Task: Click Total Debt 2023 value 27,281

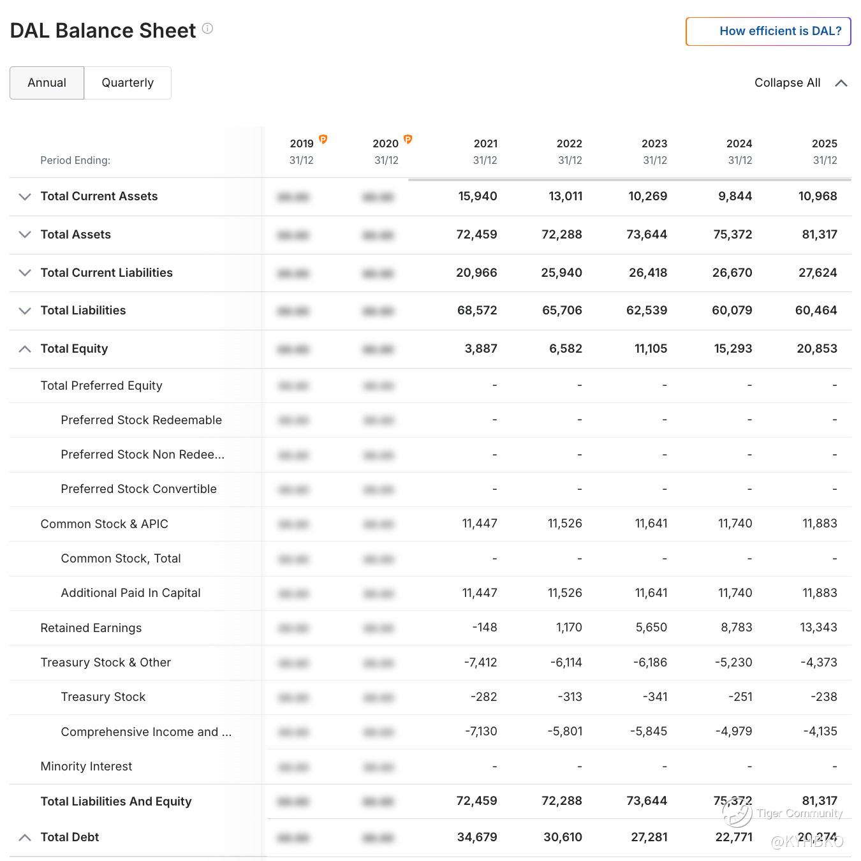Action: coord(649,837)
